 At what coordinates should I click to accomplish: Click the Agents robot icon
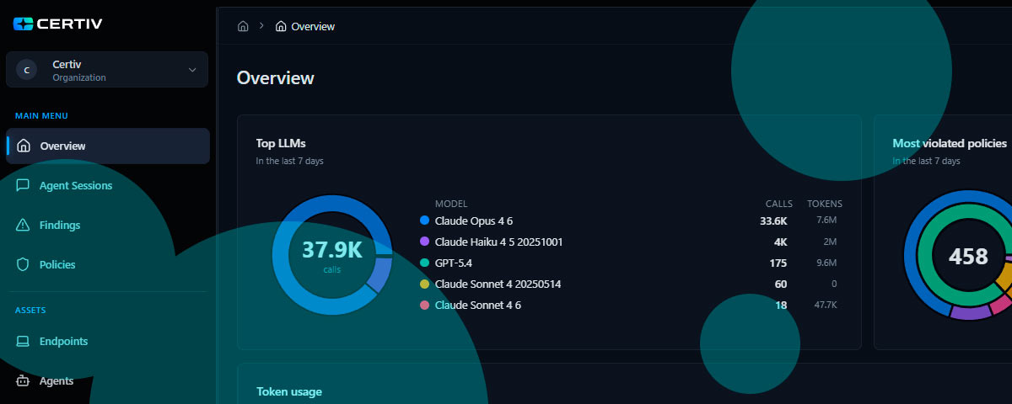(24, 380)
